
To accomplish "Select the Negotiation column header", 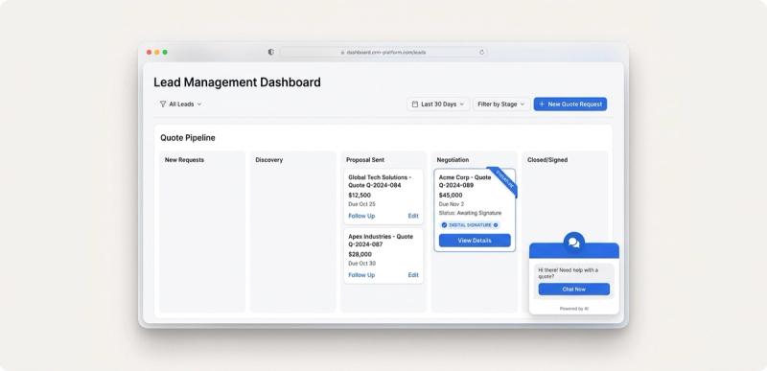I will click(453, 160).
